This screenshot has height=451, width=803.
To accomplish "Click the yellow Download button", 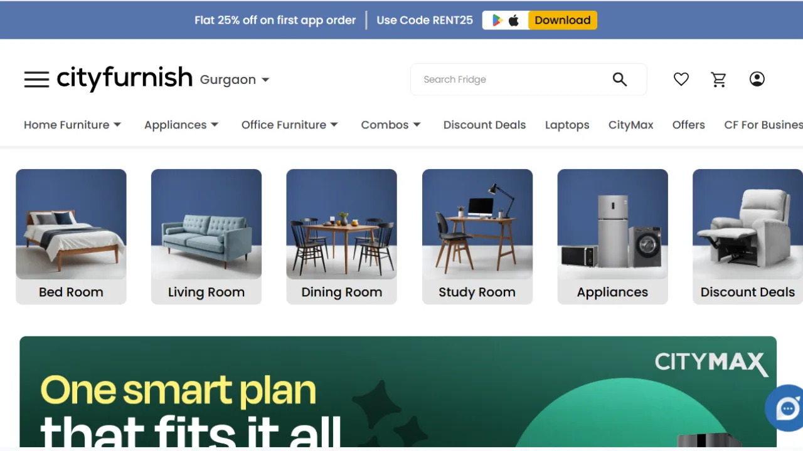I will (x=563, y=20).
